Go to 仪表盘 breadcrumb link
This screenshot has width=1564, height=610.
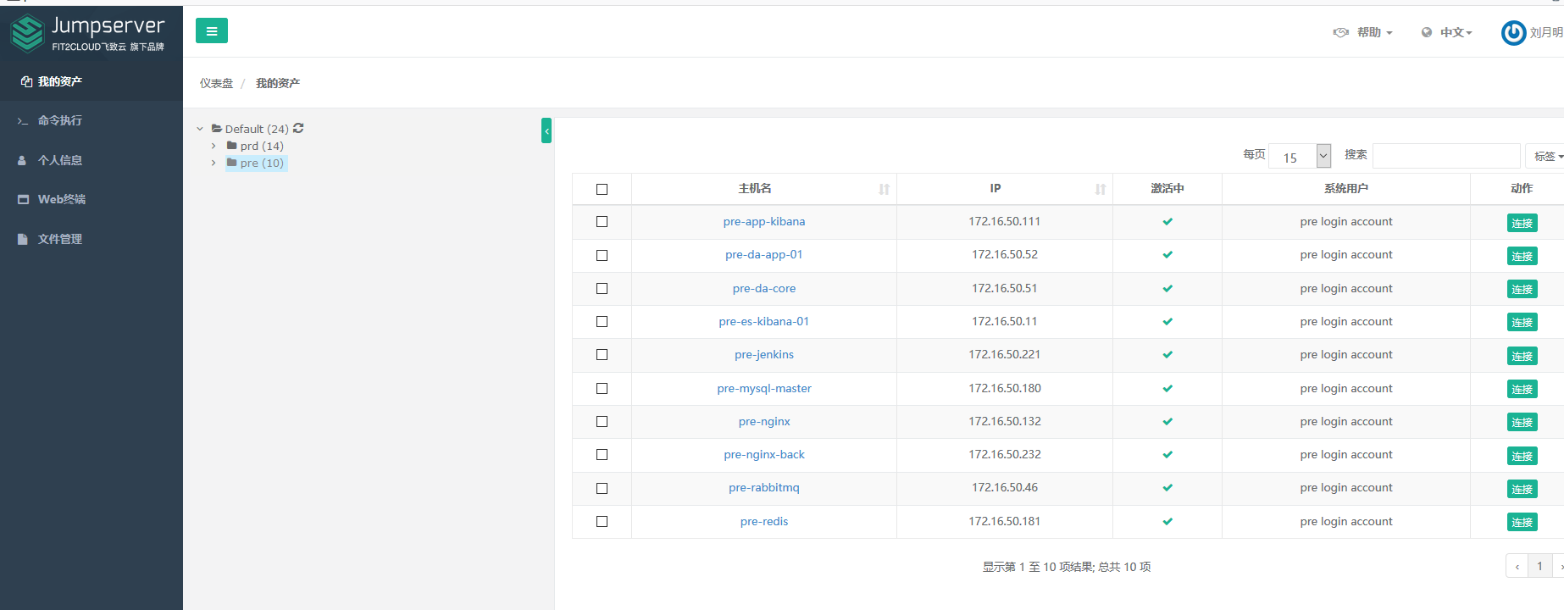click(x=216, y=83)
